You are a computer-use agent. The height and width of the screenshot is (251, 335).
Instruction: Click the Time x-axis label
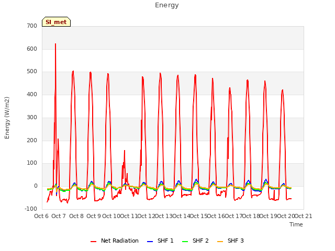pyautogui.click(x=296, y=224)
